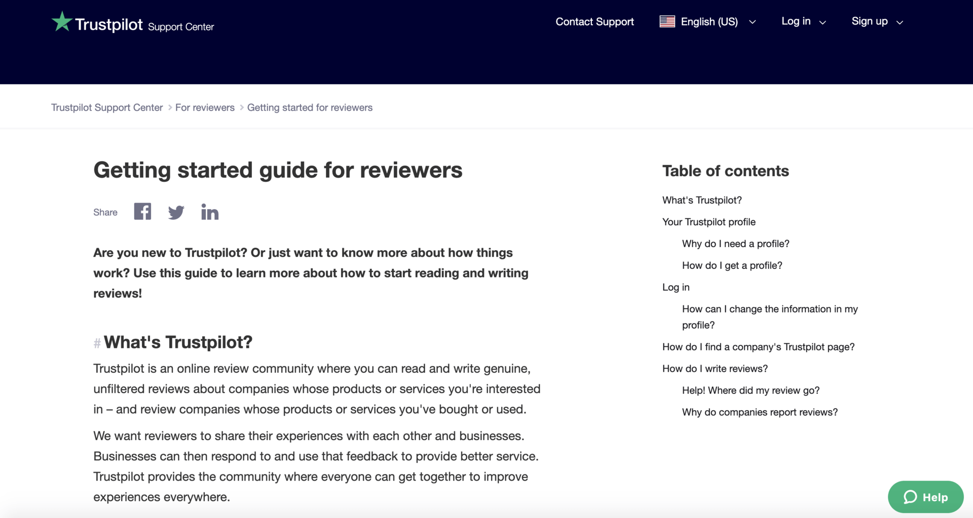The width and height of the screenshot is (973, 518).
Task: Share the article on LinkedIn
Action: [210, 212]
